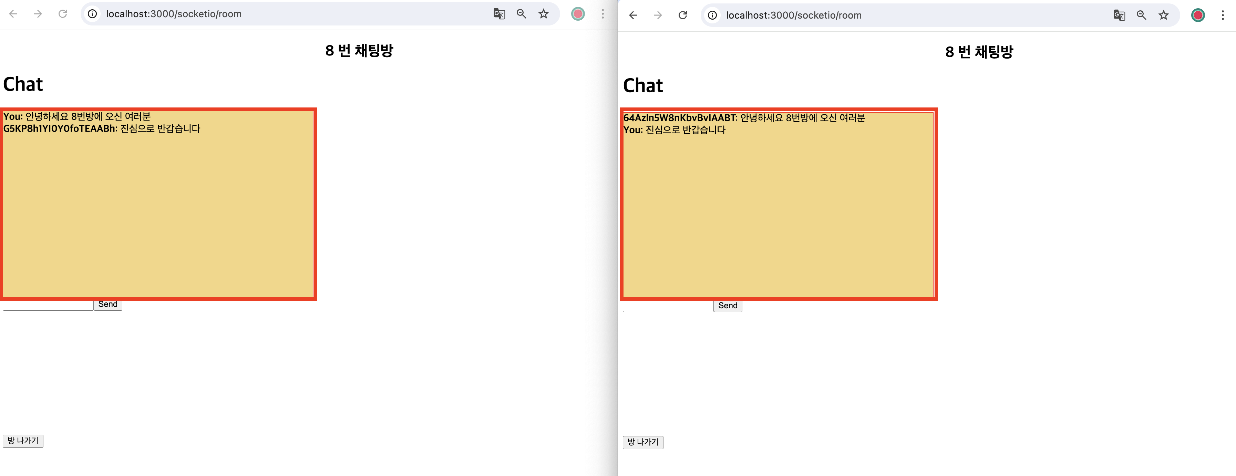Click back arrow in right browser window

coord(633,15)
